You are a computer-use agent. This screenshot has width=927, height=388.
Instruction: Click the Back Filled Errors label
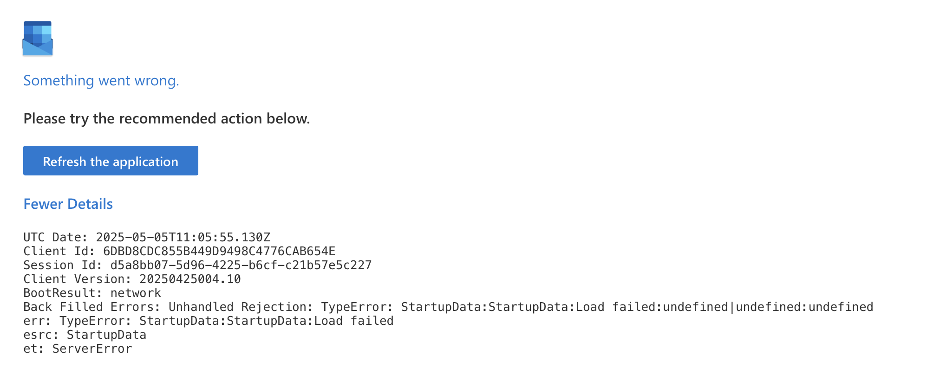[92, 307]
